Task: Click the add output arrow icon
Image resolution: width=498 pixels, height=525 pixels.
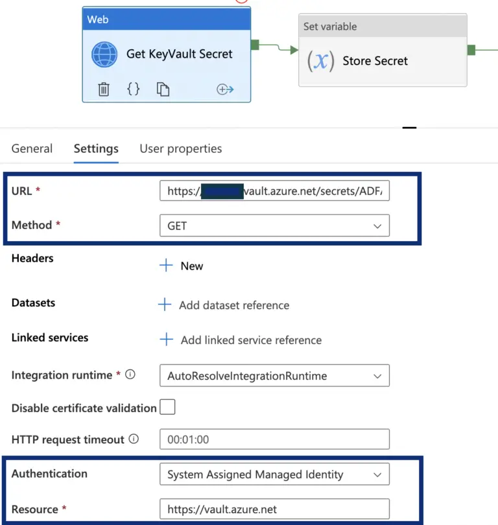Action: tap(225, 89)
